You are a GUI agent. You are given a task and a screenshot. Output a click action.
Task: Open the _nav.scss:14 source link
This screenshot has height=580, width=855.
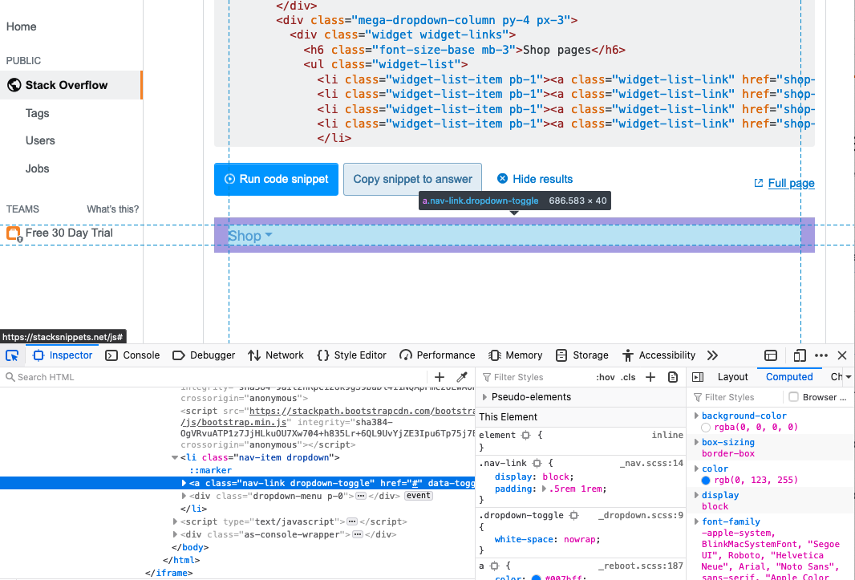(651, 463)
